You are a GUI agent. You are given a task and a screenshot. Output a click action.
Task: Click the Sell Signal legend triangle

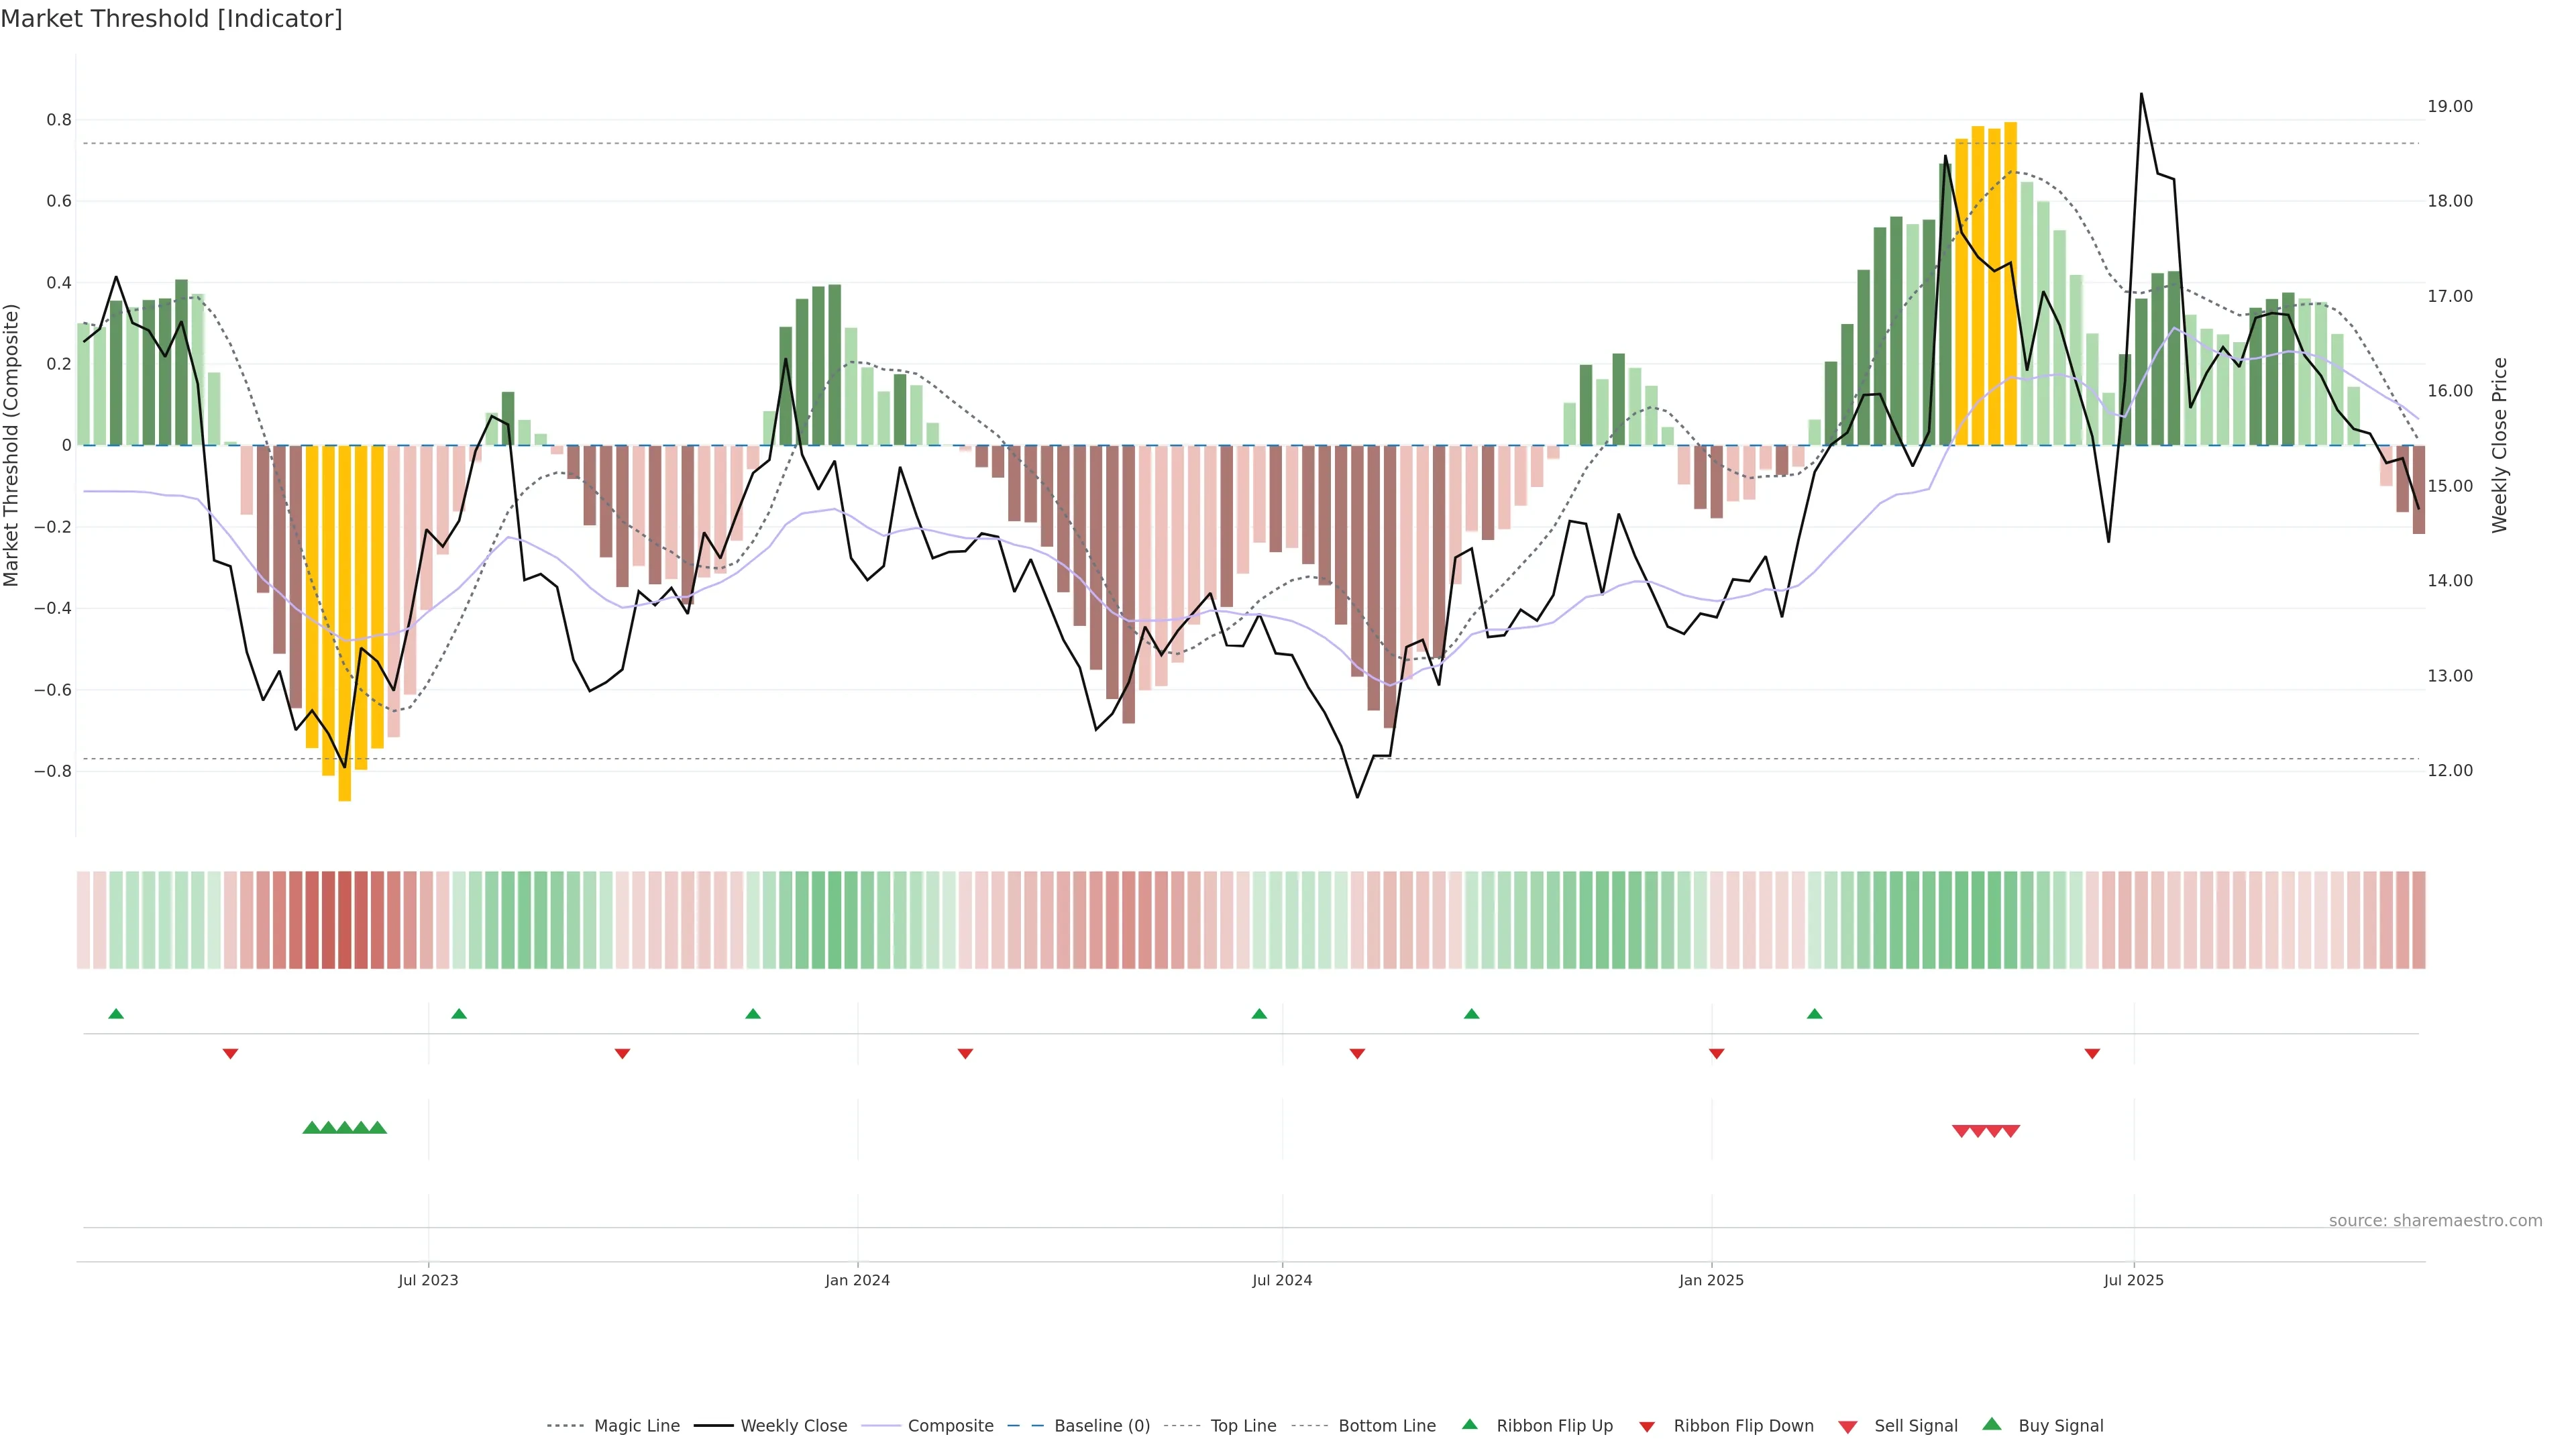point(1848,1427)
